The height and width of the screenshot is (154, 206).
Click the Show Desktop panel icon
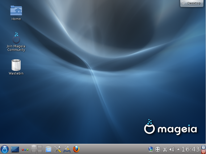pos(15,149)
